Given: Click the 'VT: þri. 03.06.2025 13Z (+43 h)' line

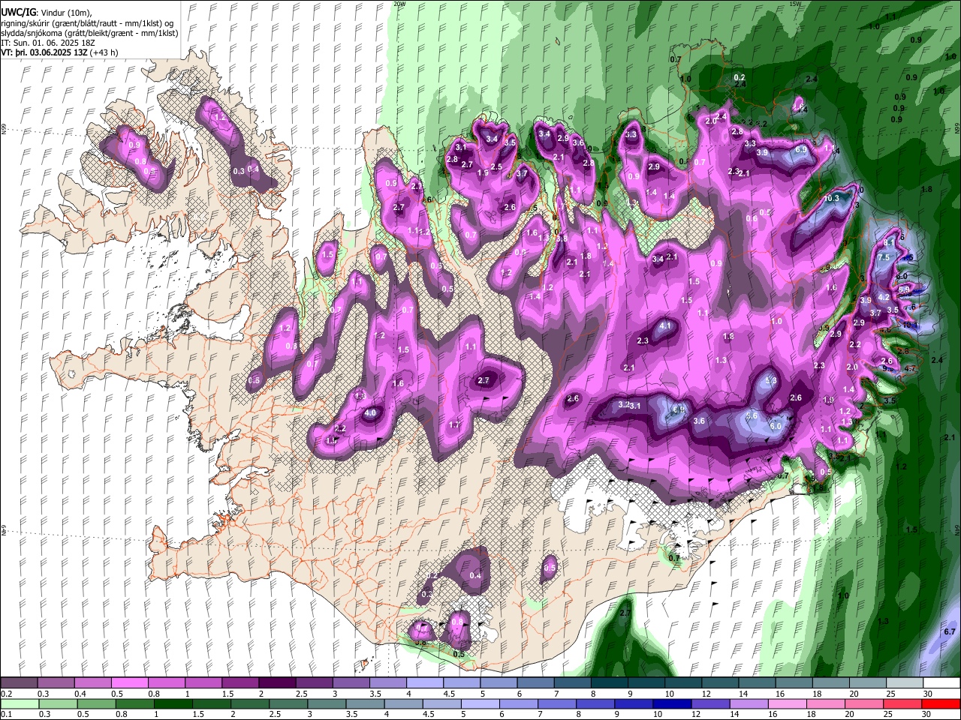Looking at the screenshot, I should coord(59,52).
